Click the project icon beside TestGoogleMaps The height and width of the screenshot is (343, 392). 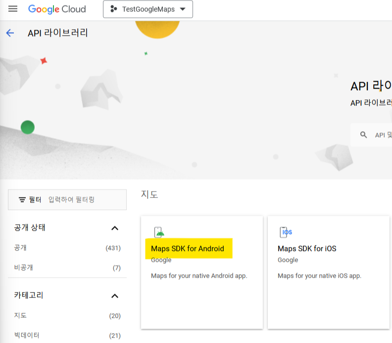[x=114, y=9]
